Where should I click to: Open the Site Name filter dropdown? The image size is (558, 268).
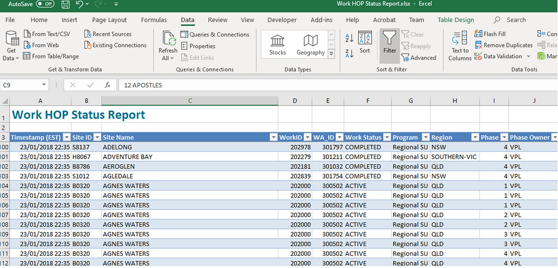tap(273, 137)
